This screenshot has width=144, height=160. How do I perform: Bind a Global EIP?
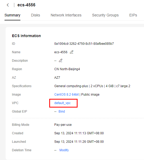62,112
